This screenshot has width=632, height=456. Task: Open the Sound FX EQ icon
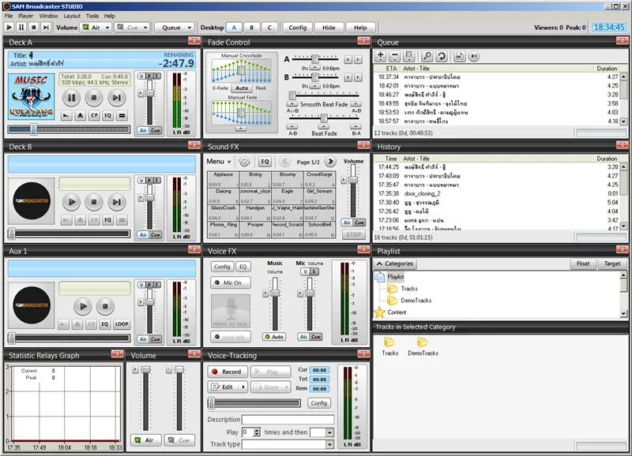pos(265,162)
